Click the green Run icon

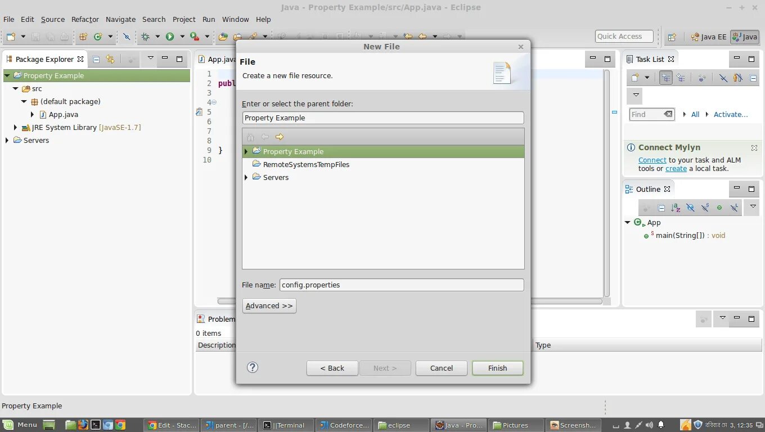tap(169, 37)
